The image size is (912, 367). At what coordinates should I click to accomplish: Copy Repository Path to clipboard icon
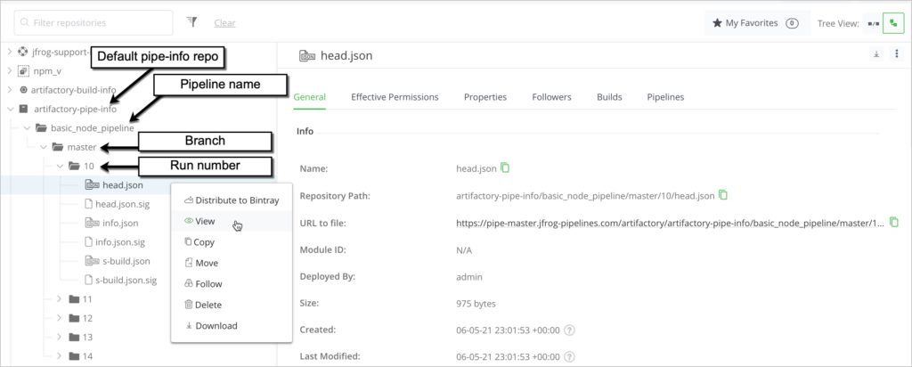point(723,195)
